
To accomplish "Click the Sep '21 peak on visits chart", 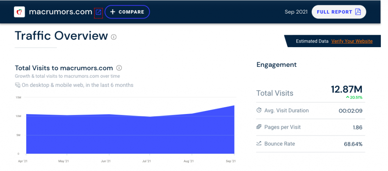I will pyautogui.click(x=233, y=106).
